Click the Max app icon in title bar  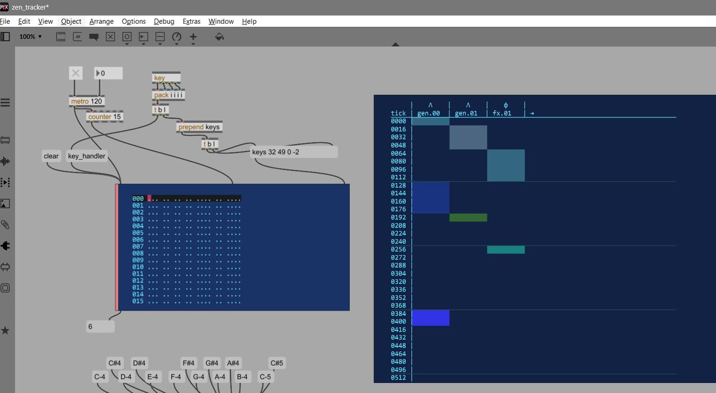[x=4, y=7]
